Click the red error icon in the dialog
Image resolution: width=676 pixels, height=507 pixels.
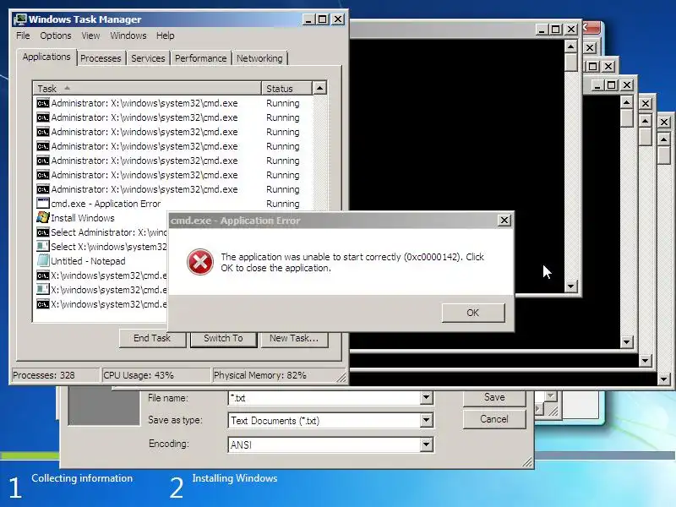[x=200, y=262]
